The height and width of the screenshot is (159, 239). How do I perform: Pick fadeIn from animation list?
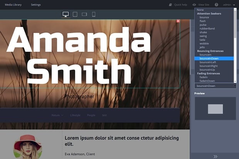tap(204, 77)
